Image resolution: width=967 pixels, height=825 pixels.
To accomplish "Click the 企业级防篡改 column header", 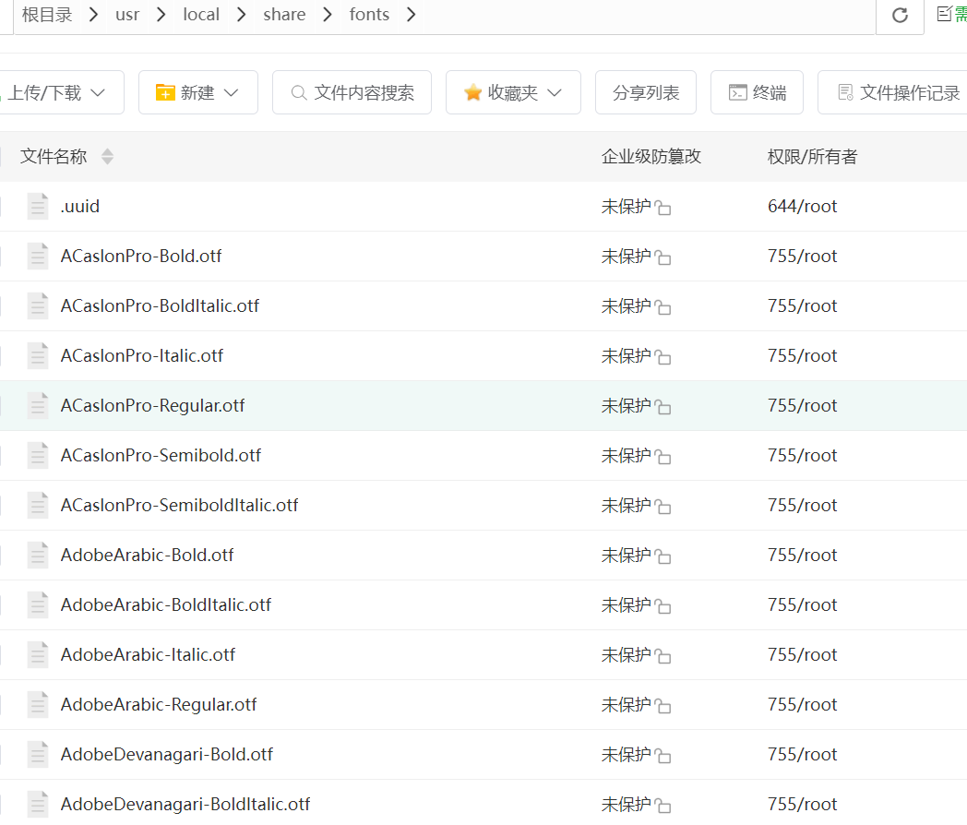I will click(651, 157).
